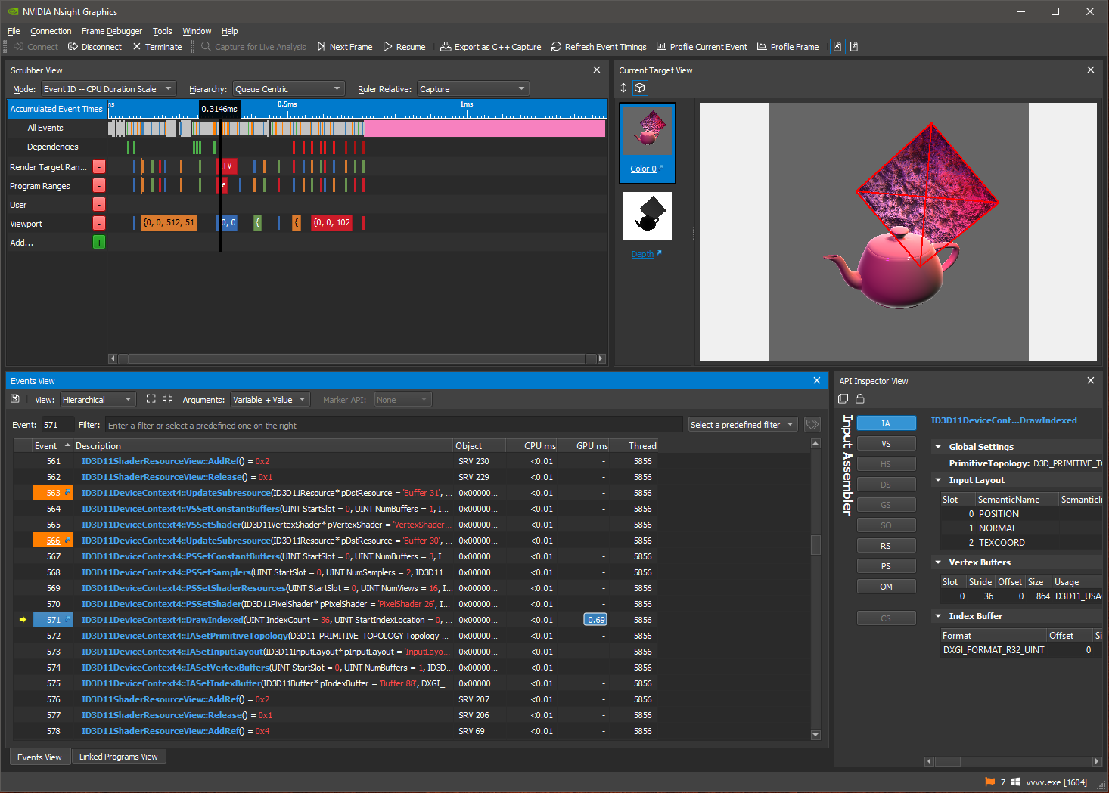1109x793 pixels.
Task: Collapse the Global Settings section
Action: click(x=939, y=447)
